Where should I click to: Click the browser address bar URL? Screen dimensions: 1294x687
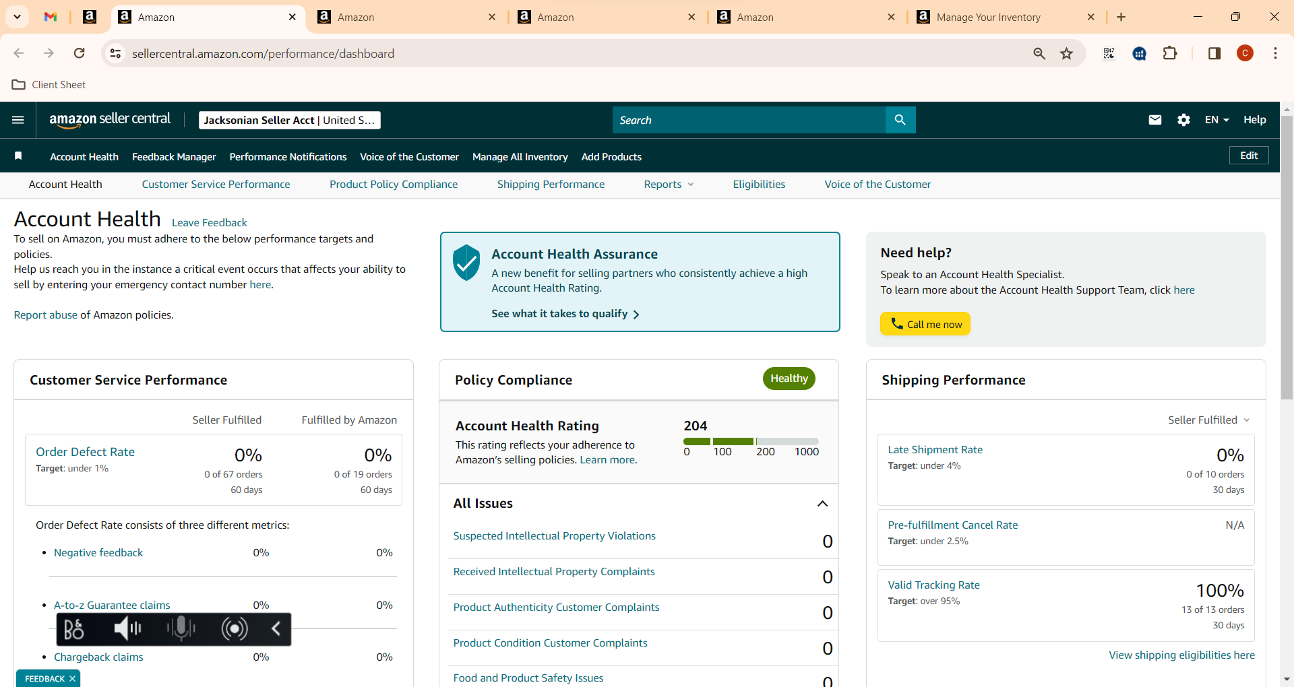(x=264, y=54)
